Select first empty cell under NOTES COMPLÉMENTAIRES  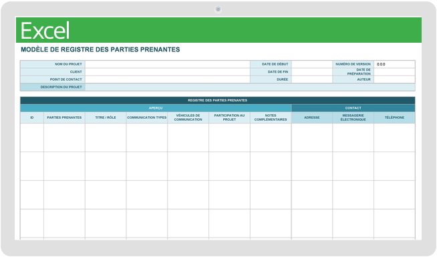(x=271, y=138)
